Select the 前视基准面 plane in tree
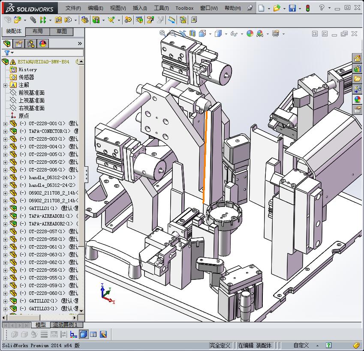The width and height of the screenshot is (364, 351). pyautogui.click(x=31, y=93)
